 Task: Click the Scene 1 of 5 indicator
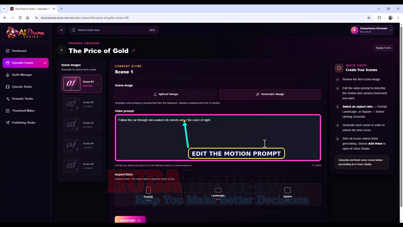[383, 48]
